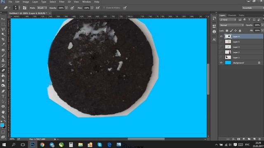
Task: Select the Magic Wand tool
Action: 3,34
